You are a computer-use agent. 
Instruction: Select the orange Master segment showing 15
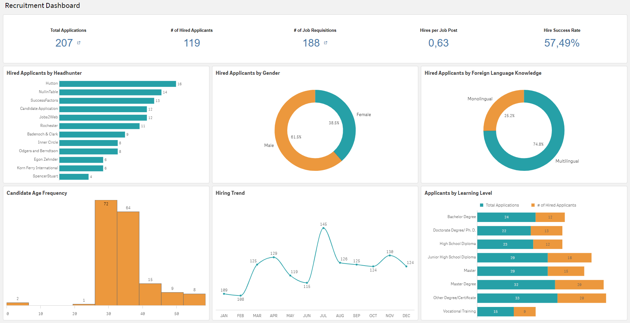(566, 271)
